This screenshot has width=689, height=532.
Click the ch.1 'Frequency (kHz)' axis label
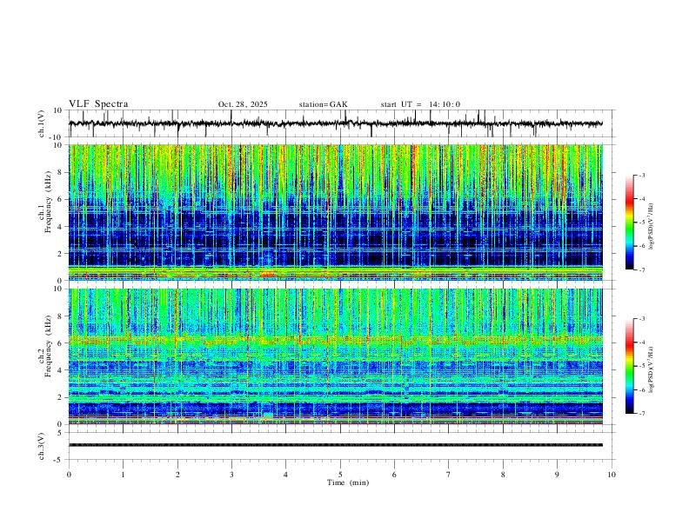[x=49, y=202]
